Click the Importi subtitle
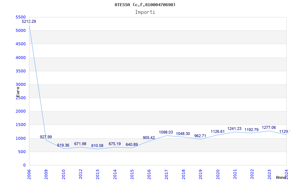The width and height of the screenshot is (290, 181). tap(145, 12)
